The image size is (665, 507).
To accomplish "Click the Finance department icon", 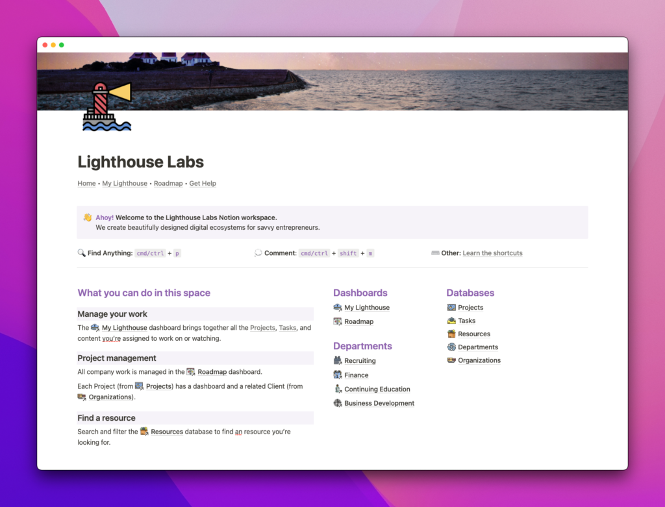I will (338, 375).
